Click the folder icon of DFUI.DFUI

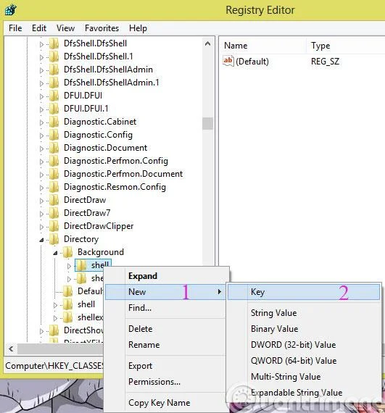click(54, 96)
